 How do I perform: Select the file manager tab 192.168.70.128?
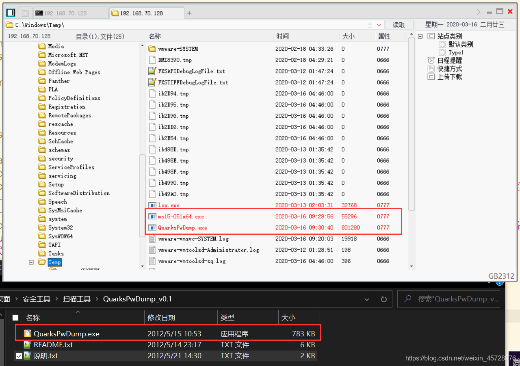coord(146,13)
